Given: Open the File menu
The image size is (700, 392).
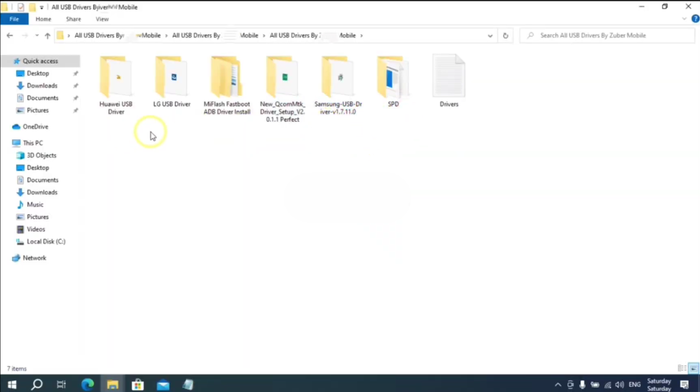Looking at the screenshot, I should click(x=14, y=19).
